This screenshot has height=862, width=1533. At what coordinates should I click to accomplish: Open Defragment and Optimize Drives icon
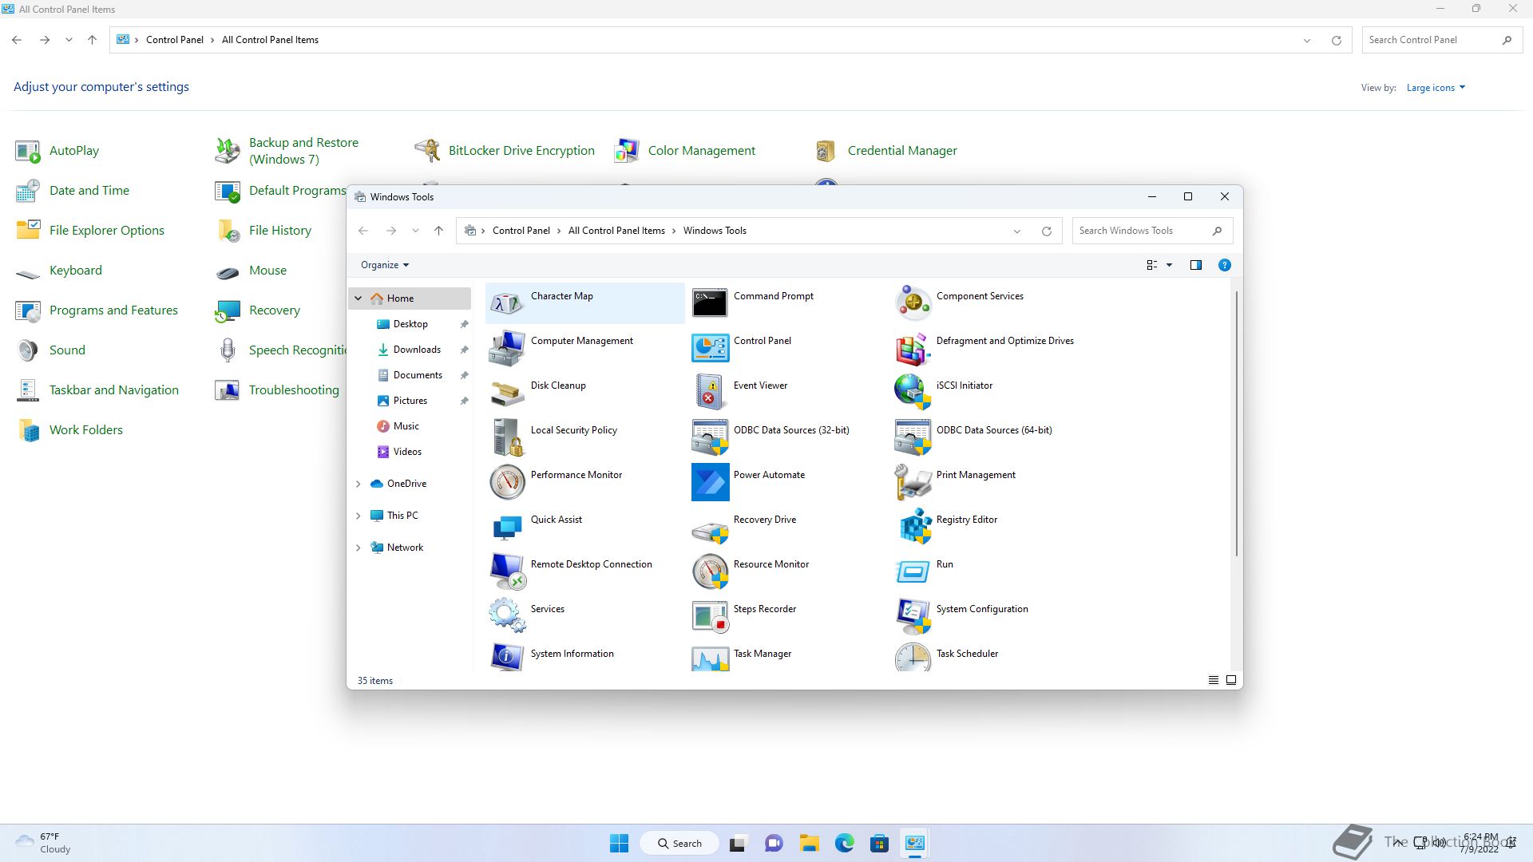(x=913, y=348)
